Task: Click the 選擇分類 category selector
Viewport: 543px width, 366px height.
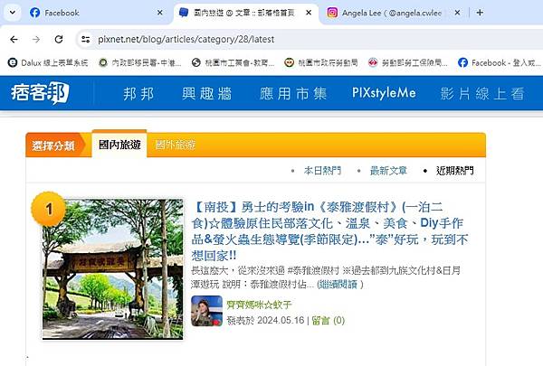Action: pyautogui.click(x=53, y=145)
